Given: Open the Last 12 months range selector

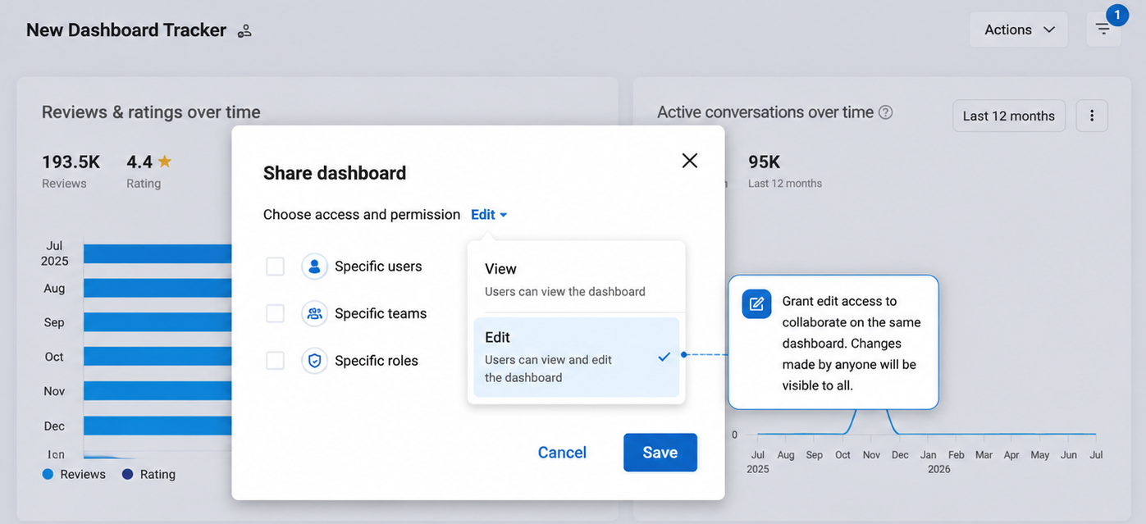Looking at the screenshot, I should coord(1009,116).
